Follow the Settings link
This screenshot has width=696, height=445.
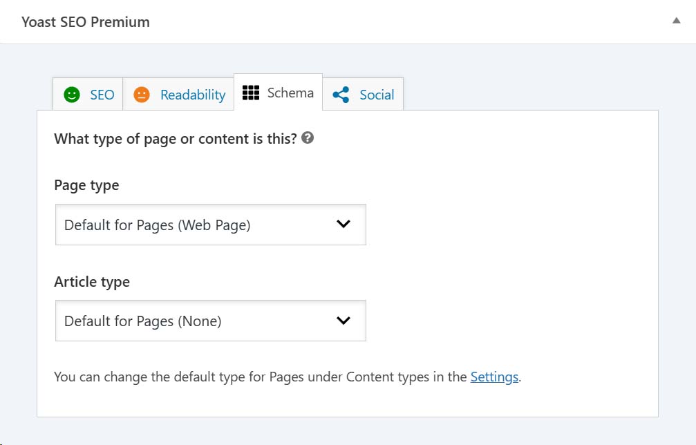tap(494, 377)
